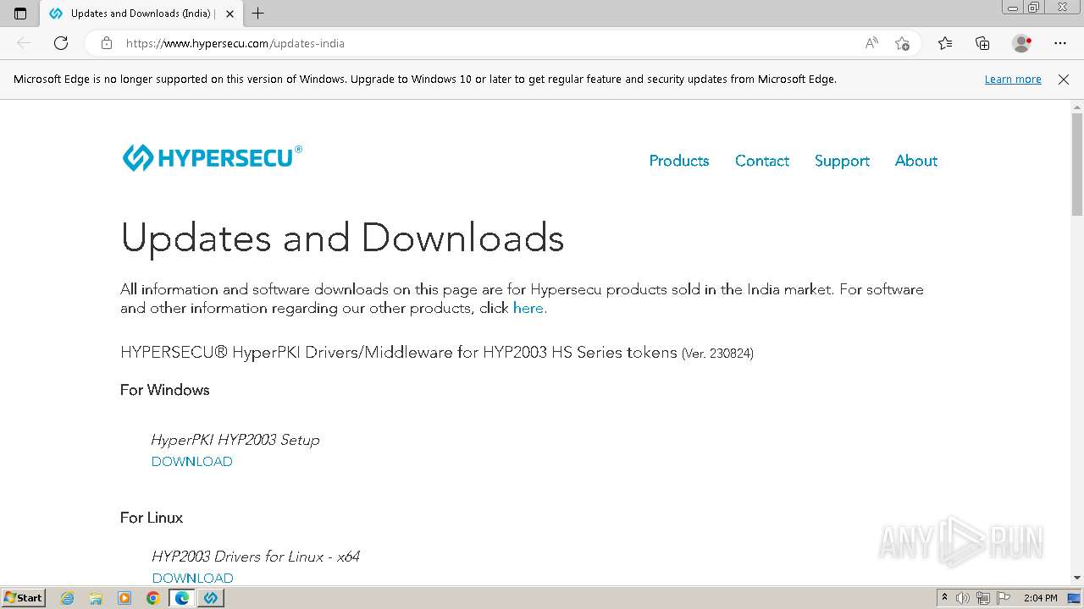Click the 'For Windows' section label
The image size is (1084, 609).
[x=164, y=390]
